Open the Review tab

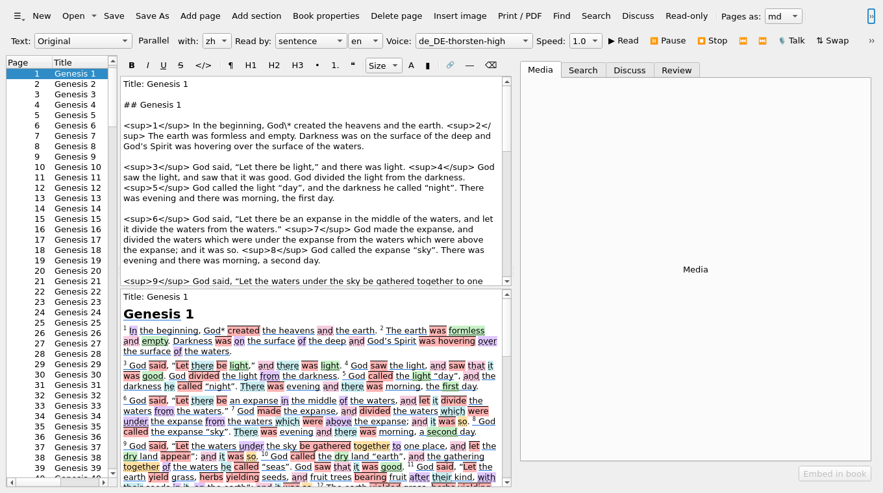tap(677, 70)
